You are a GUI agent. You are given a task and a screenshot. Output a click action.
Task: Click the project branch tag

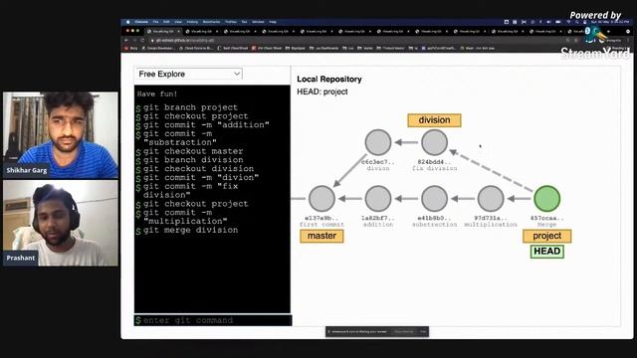pyautogui.click(x=546, y=236)
